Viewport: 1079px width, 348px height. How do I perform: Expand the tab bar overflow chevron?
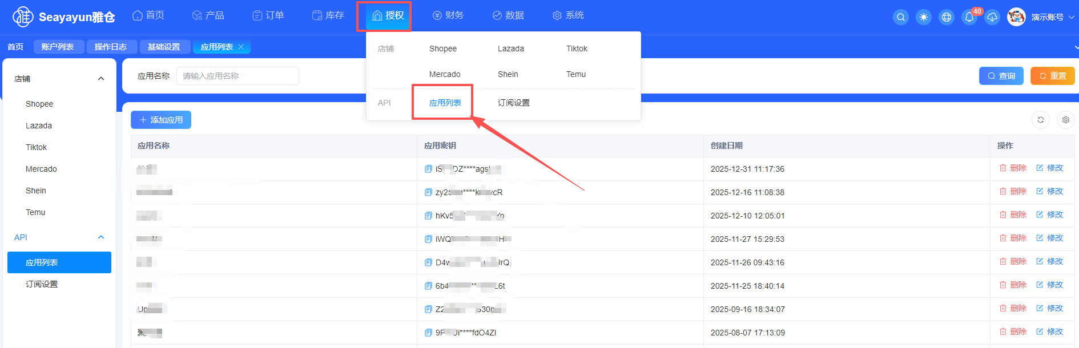[x=1076, y=47]
